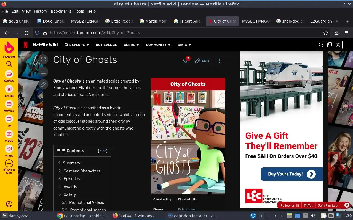Image resolution: width=353 pixels, height=220 pixels.
Task: Toggle light/dark theme sun icon
Action: click(x=338, y=45)
